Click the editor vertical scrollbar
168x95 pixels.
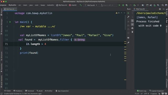125,22
